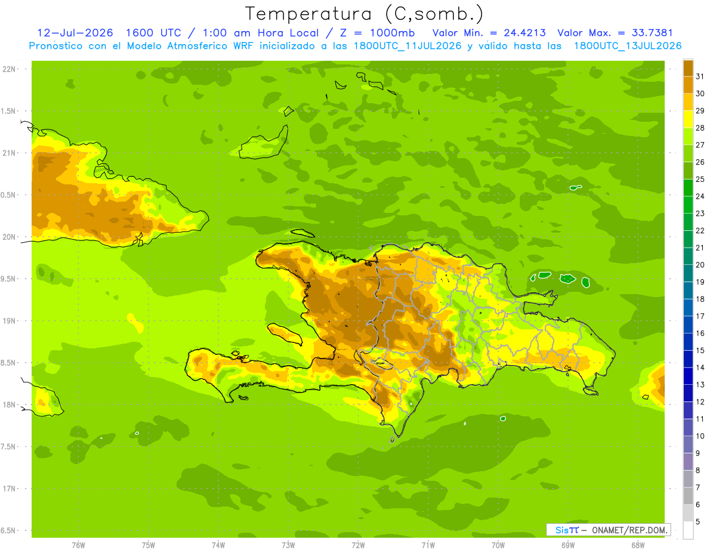Click the '76W' longitude axis label

click(78, 545)
